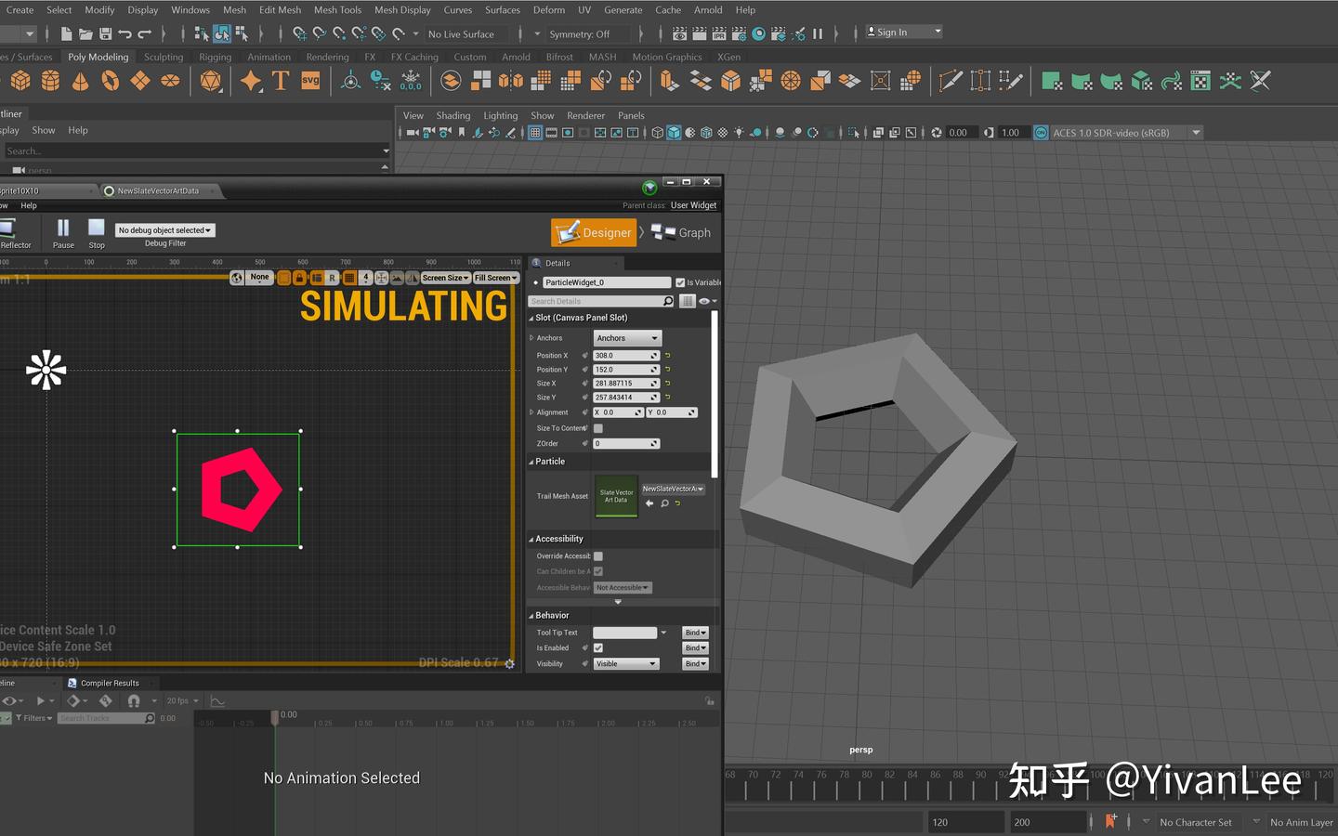Open the Anchors dropdown

coord(627,338)
